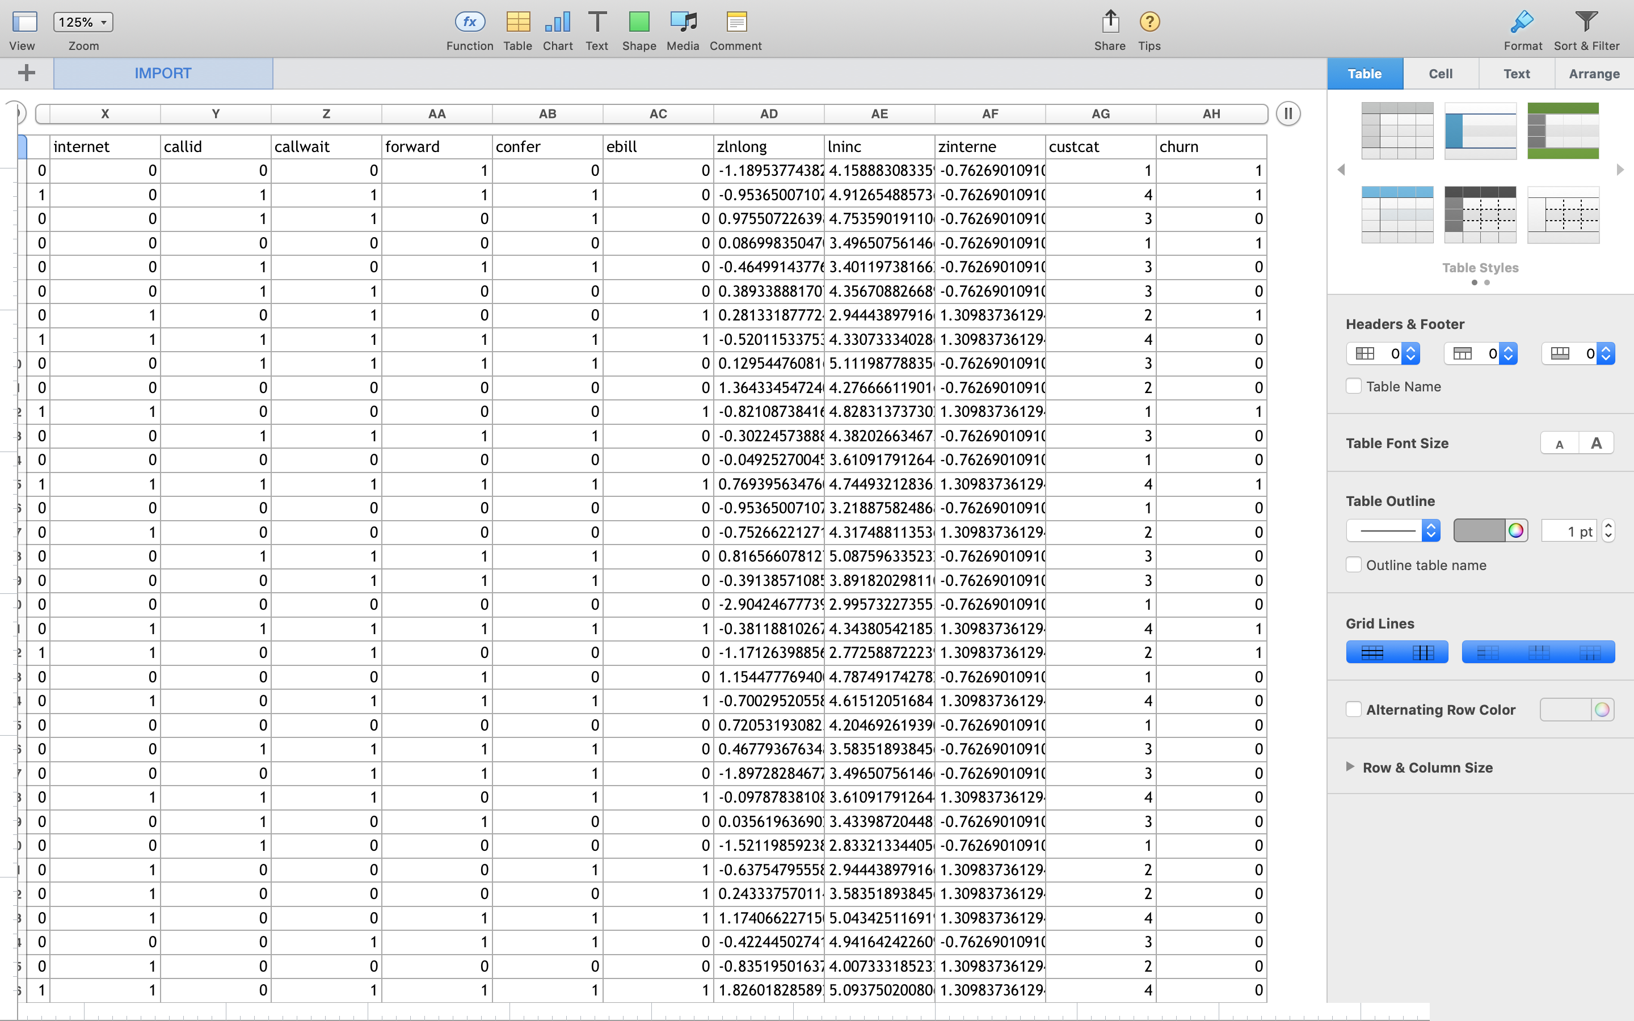1634x1021 pixels.
Task: Switch to the Cell tab
Action: [1440, 73]
